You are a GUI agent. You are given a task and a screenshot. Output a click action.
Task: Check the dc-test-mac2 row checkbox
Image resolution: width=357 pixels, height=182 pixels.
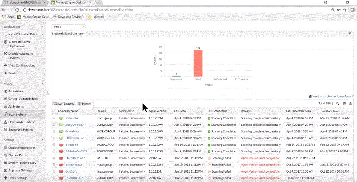[x=54, y=165]
